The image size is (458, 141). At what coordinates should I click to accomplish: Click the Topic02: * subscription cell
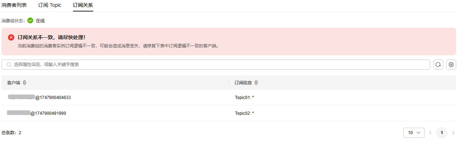[244, 113]
